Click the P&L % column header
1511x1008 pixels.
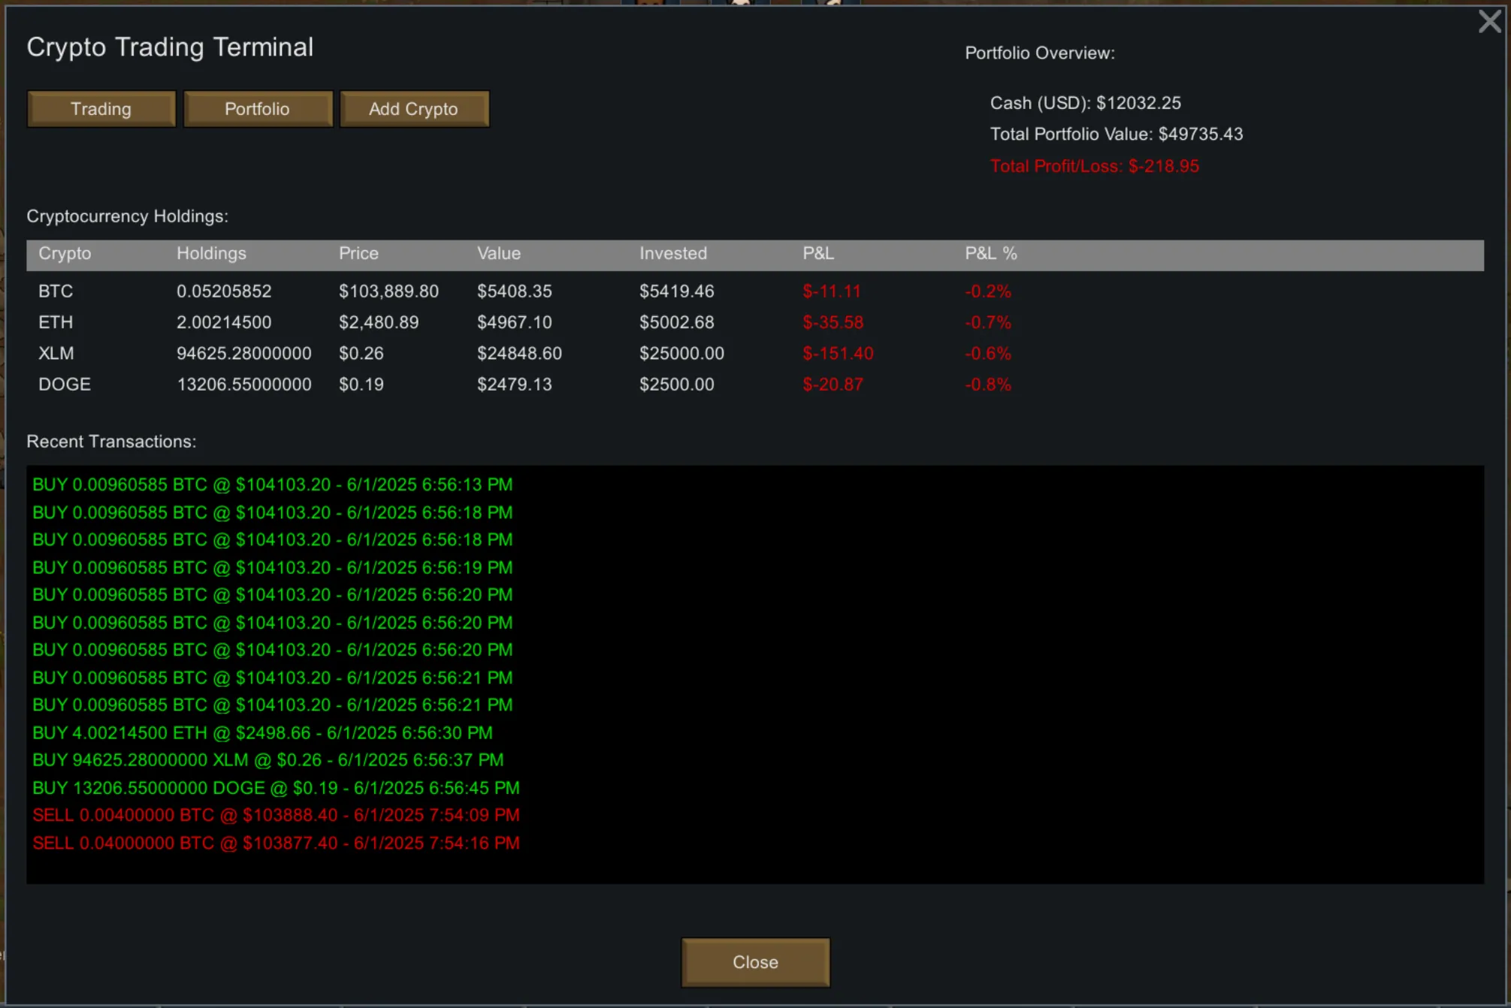click(x=990, y=254)
